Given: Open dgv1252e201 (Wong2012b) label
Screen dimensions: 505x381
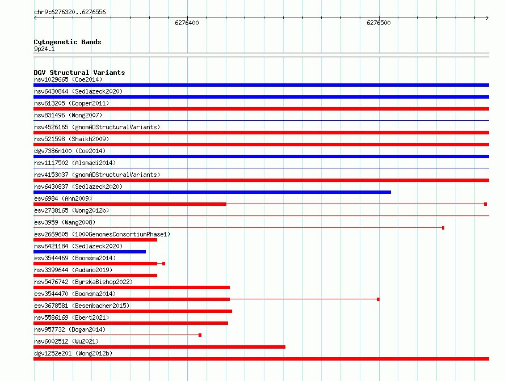Looking at the screenshot, I should (73, 353).
